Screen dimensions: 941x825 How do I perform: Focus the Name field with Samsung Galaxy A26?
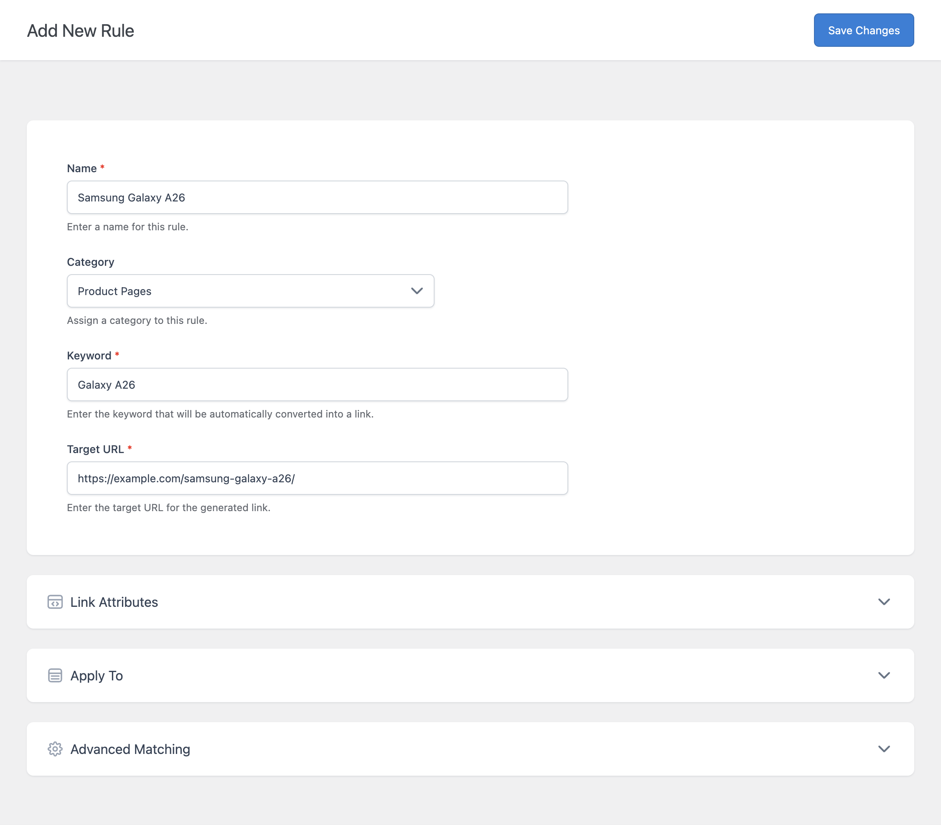pyautogui.click(x=317, y=198)
